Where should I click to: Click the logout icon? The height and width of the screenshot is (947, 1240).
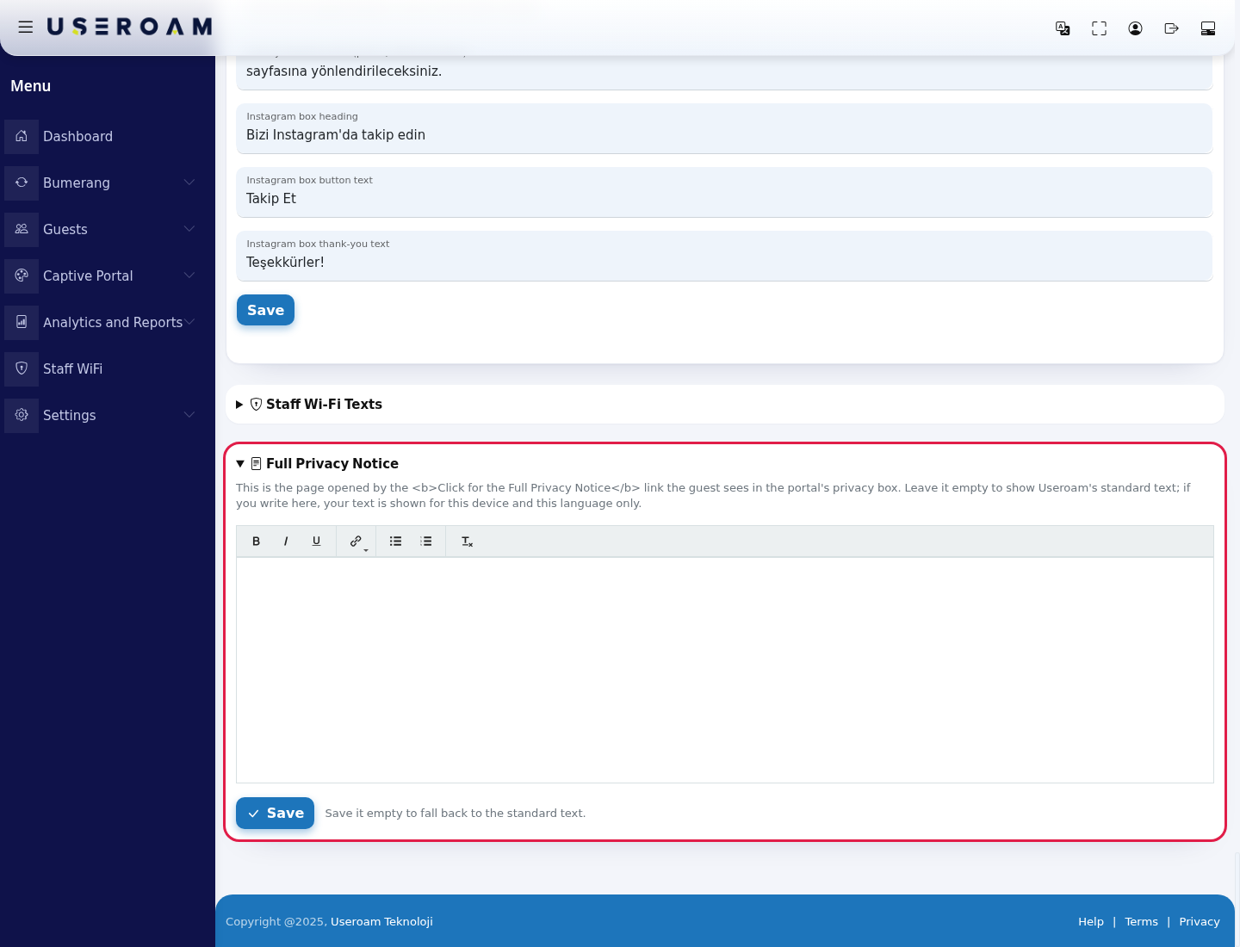click(x=1171, y=28)
